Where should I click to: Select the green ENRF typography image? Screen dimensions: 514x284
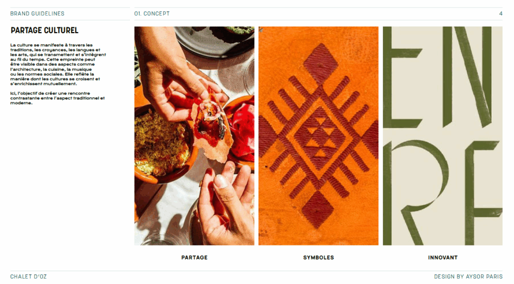443,136
